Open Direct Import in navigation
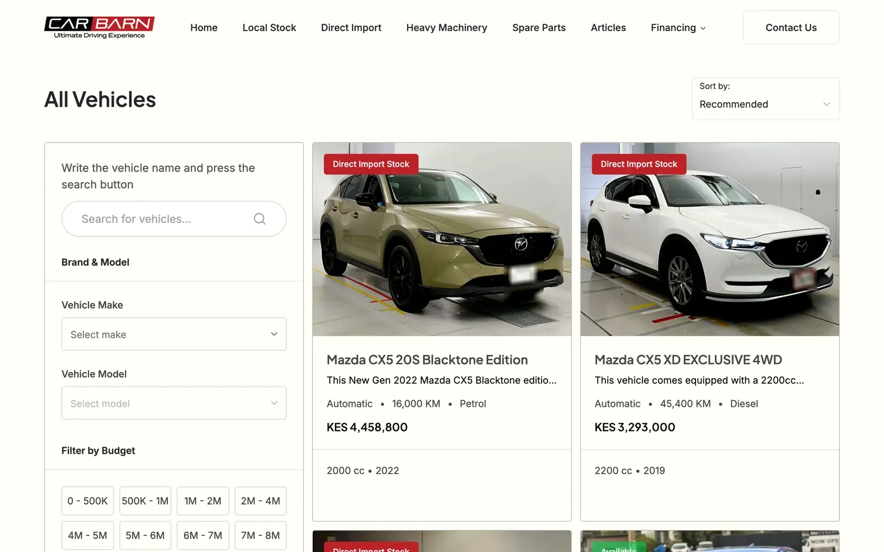Image resolution: width=884 pixels, height=552 pixels. (x=351, y=28)
